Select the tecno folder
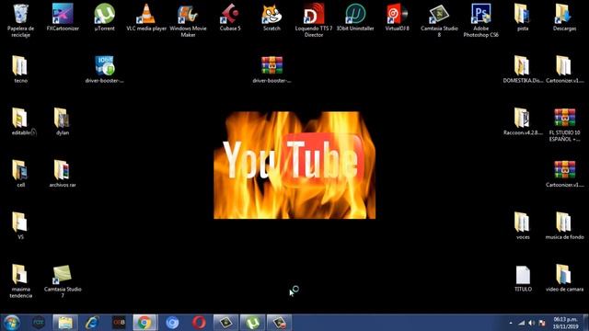 20,65
